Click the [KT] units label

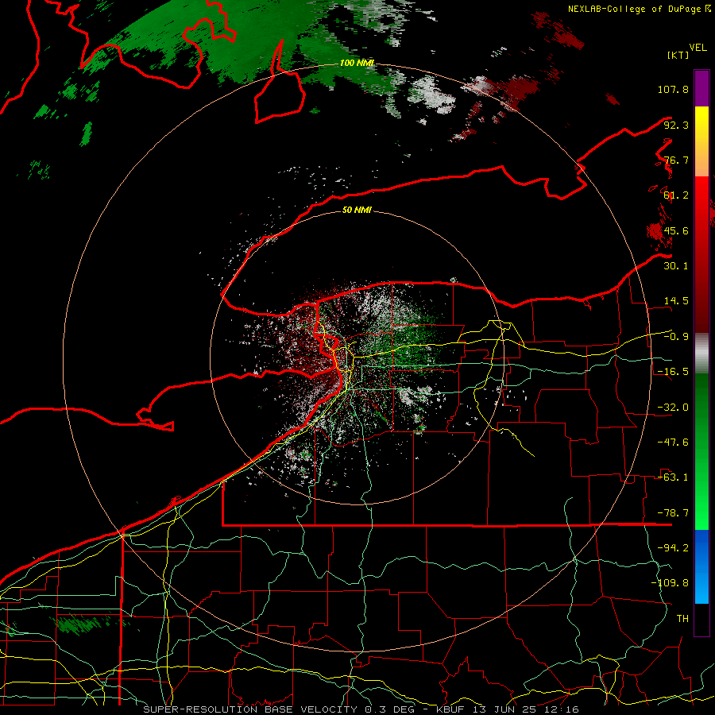click(678, 55)
